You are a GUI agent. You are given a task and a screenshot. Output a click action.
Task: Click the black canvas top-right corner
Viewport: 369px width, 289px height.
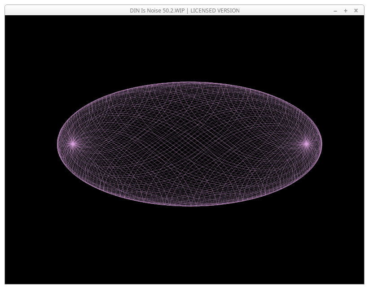pyautogui.click(x=359, y=21)
